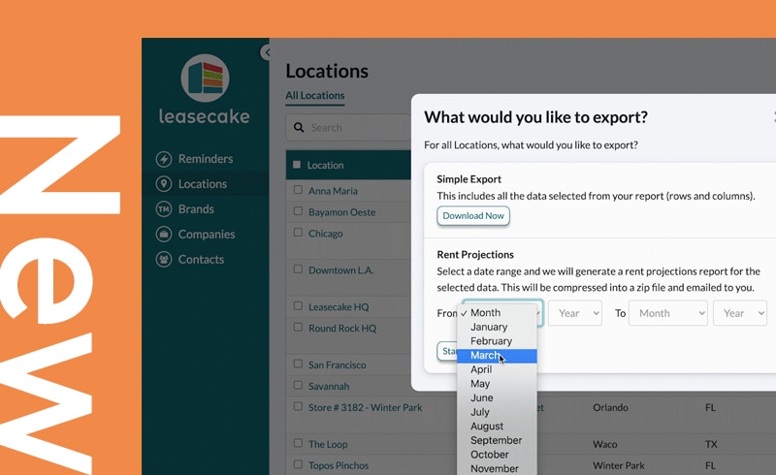
Task: Click the Orlando city cell
Action: pyautogui.click(x=610, y=408)
